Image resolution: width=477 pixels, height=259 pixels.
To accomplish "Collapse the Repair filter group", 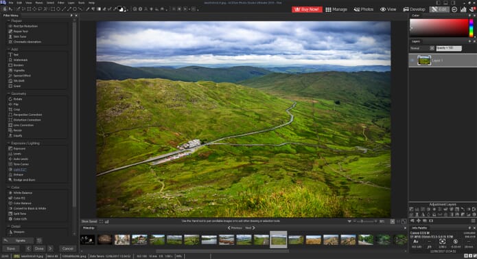I will [8, 21].
